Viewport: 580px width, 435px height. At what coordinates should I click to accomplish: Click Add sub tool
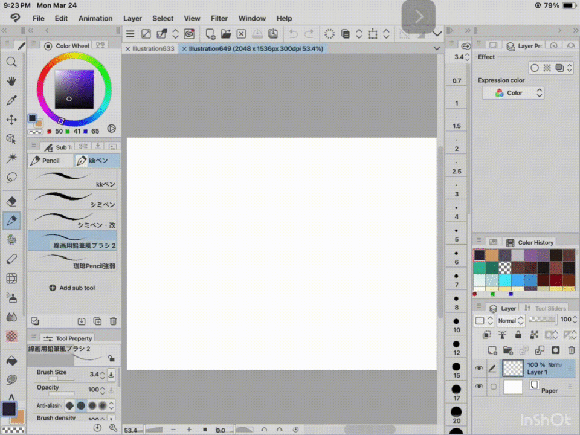[72, 288]
